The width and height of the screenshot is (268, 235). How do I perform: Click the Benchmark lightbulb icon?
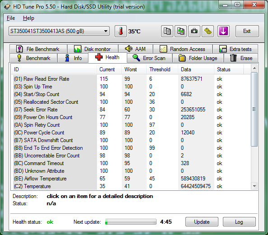19,58
